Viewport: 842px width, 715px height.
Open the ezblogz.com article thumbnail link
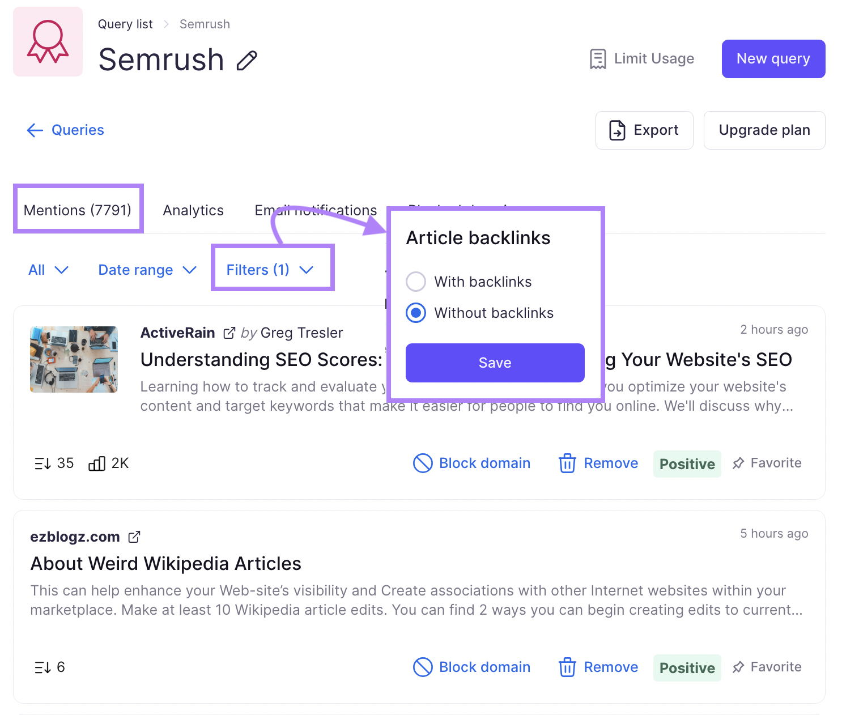(135, 536)
